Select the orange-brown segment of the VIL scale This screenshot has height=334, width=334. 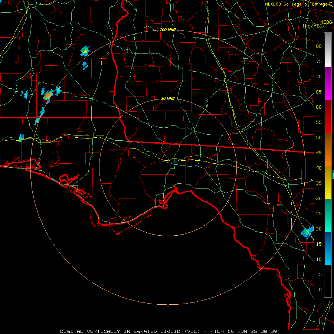(328, 150)
